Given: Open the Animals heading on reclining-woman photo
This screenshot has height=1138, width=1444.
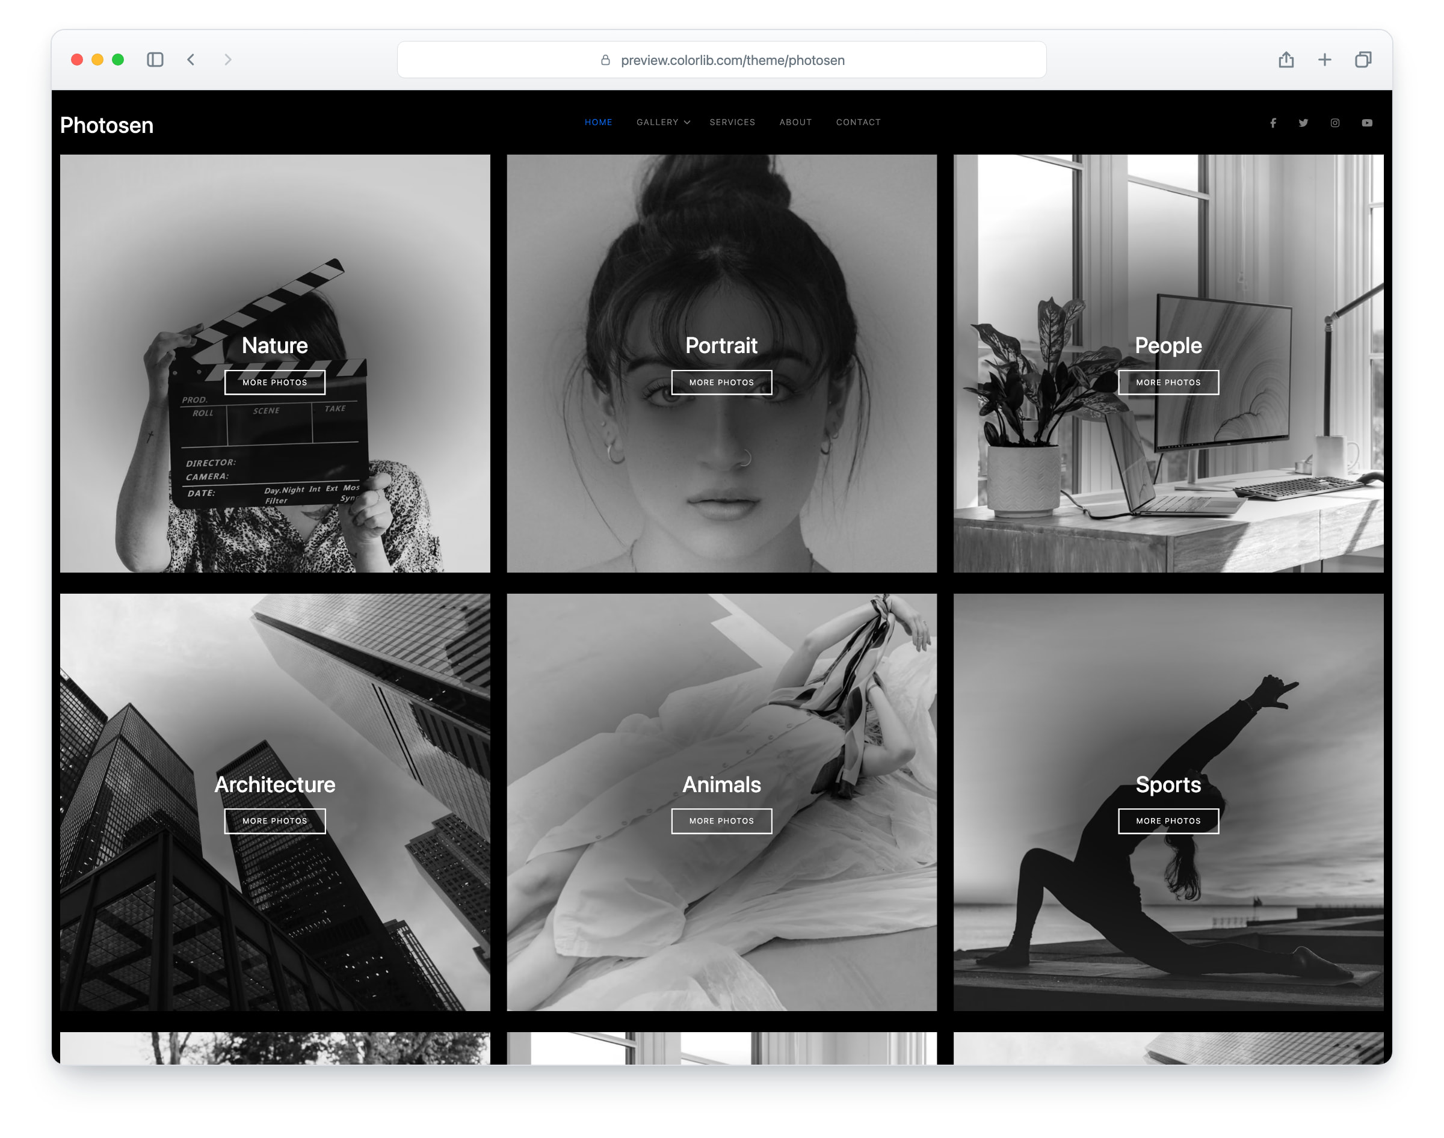Looking at the screenshot, I should point(721,784).
